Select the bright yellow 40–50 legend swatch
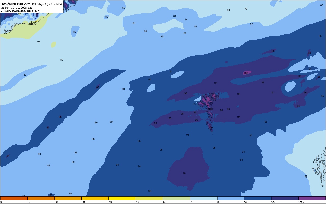Image resolution: width=326 pixels, height=204 pixels. click(122, 198)
